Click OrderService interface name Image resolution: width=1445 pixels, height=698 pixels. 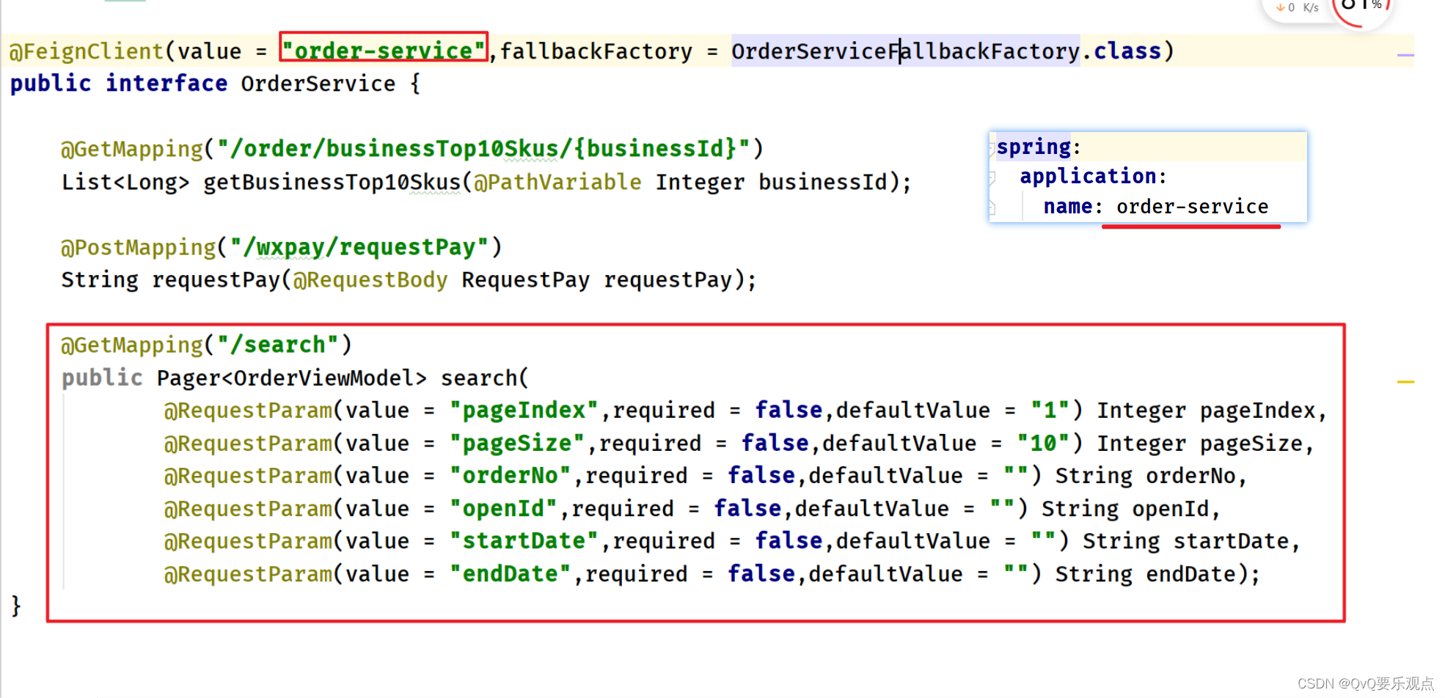tap(318, 84)
